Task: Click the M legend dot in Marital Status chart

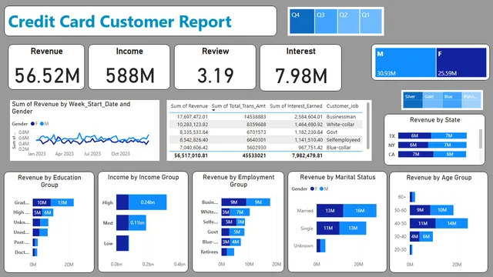Action: (x=321, y=189)
